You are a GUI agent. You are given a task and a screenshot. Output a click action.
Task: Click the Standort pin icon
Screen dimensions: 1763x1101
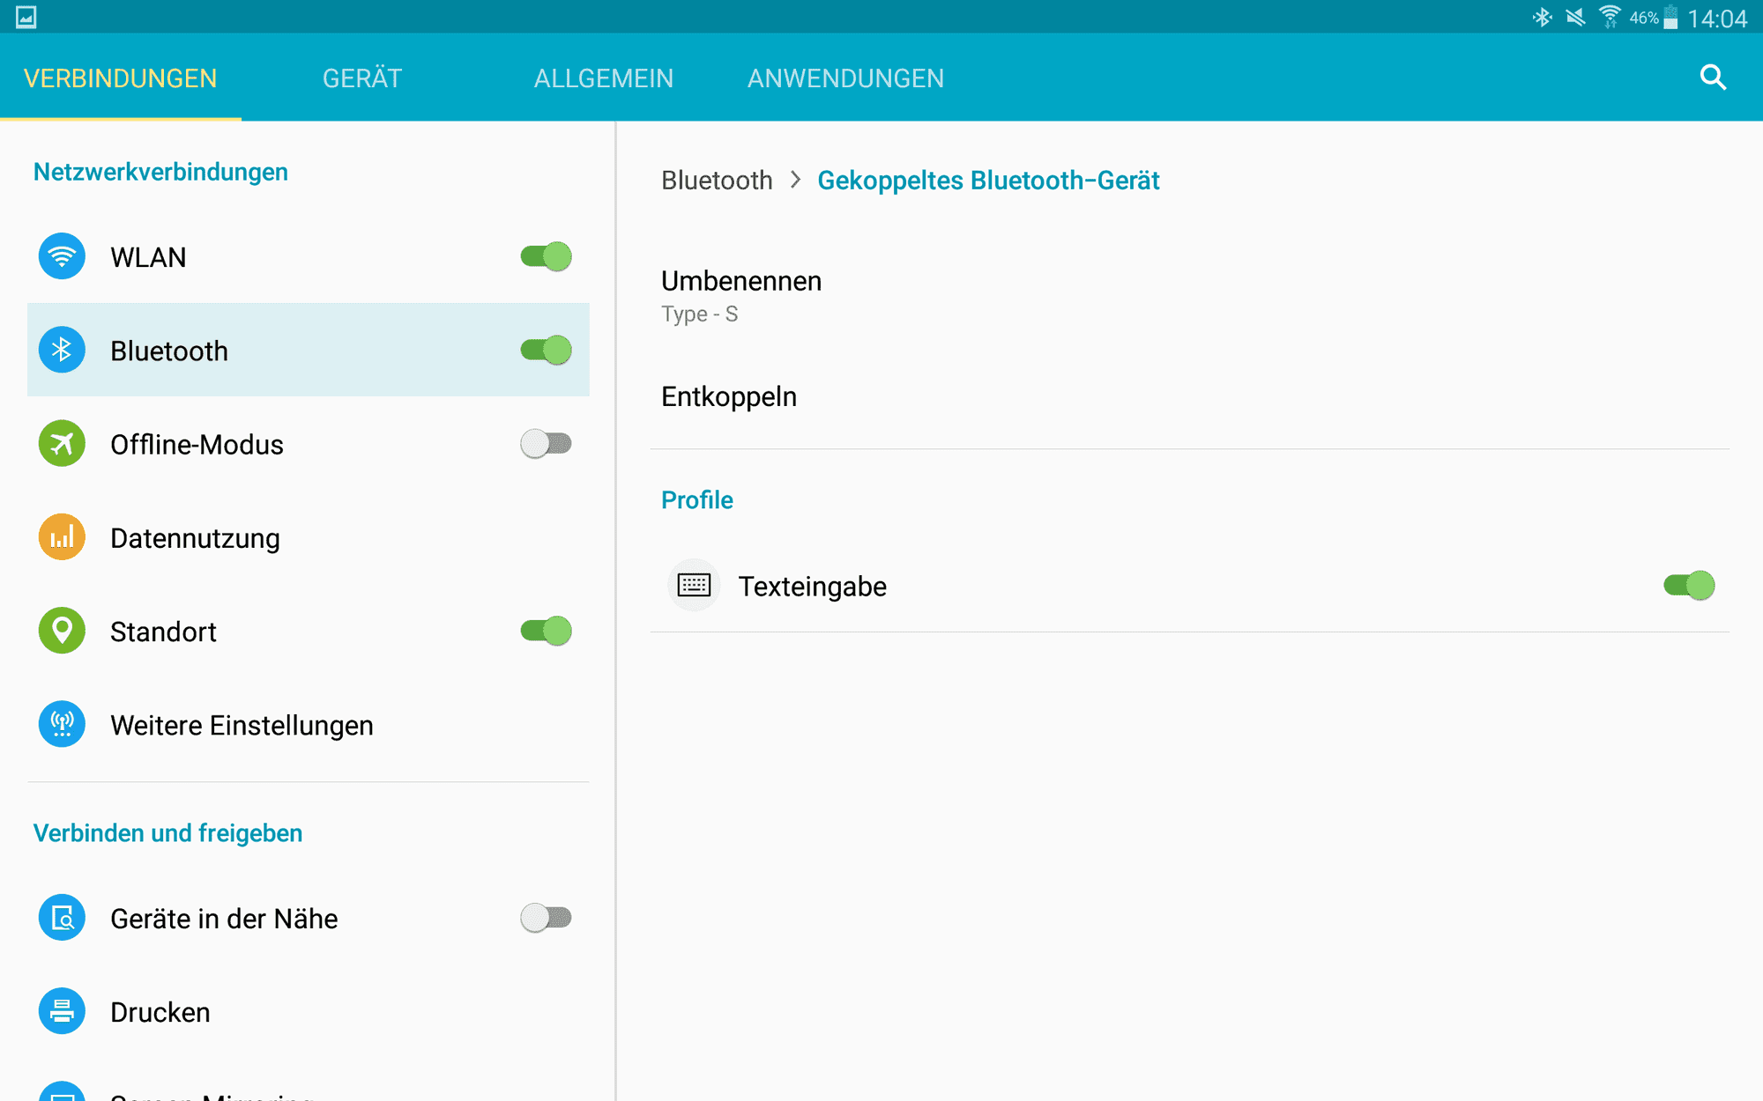tap(62, 631)
